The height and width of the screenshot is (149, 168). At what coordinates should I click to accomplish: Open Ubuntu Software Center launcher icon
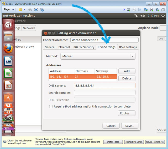point(8,97)
